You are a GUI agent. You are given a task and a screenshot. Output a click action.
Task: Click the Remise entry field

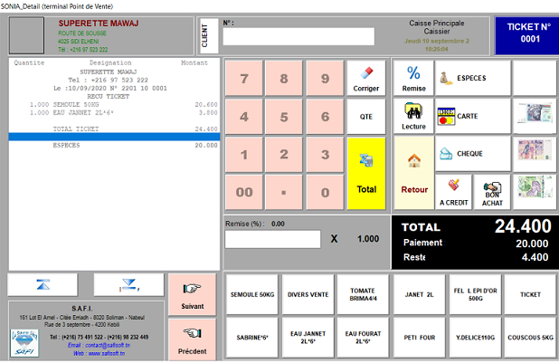(273, 239)
